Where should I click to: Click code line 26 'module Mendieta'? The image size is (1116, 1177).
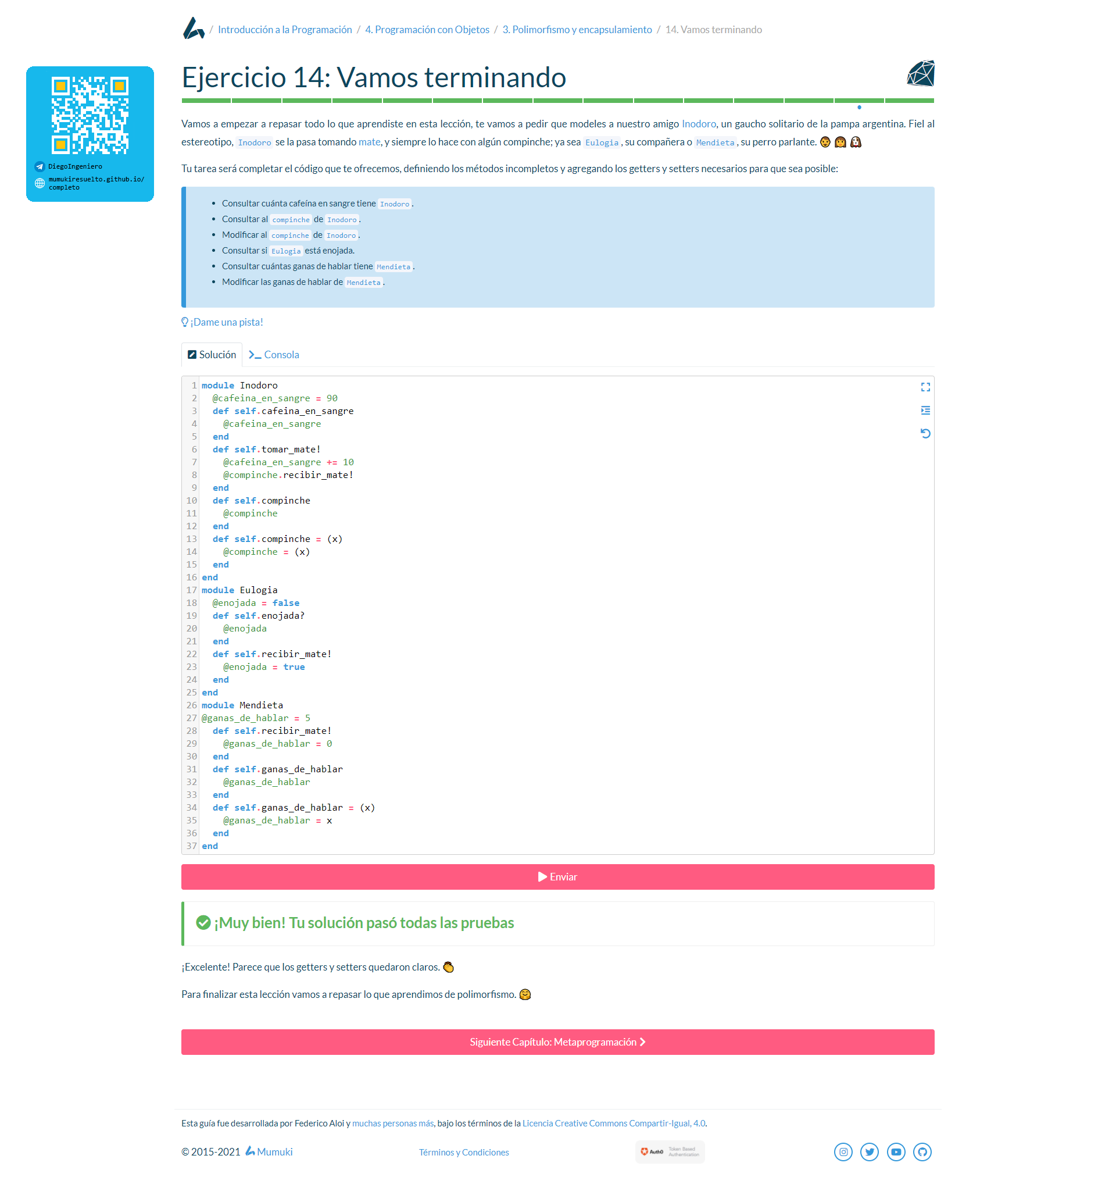coord(242,705)
